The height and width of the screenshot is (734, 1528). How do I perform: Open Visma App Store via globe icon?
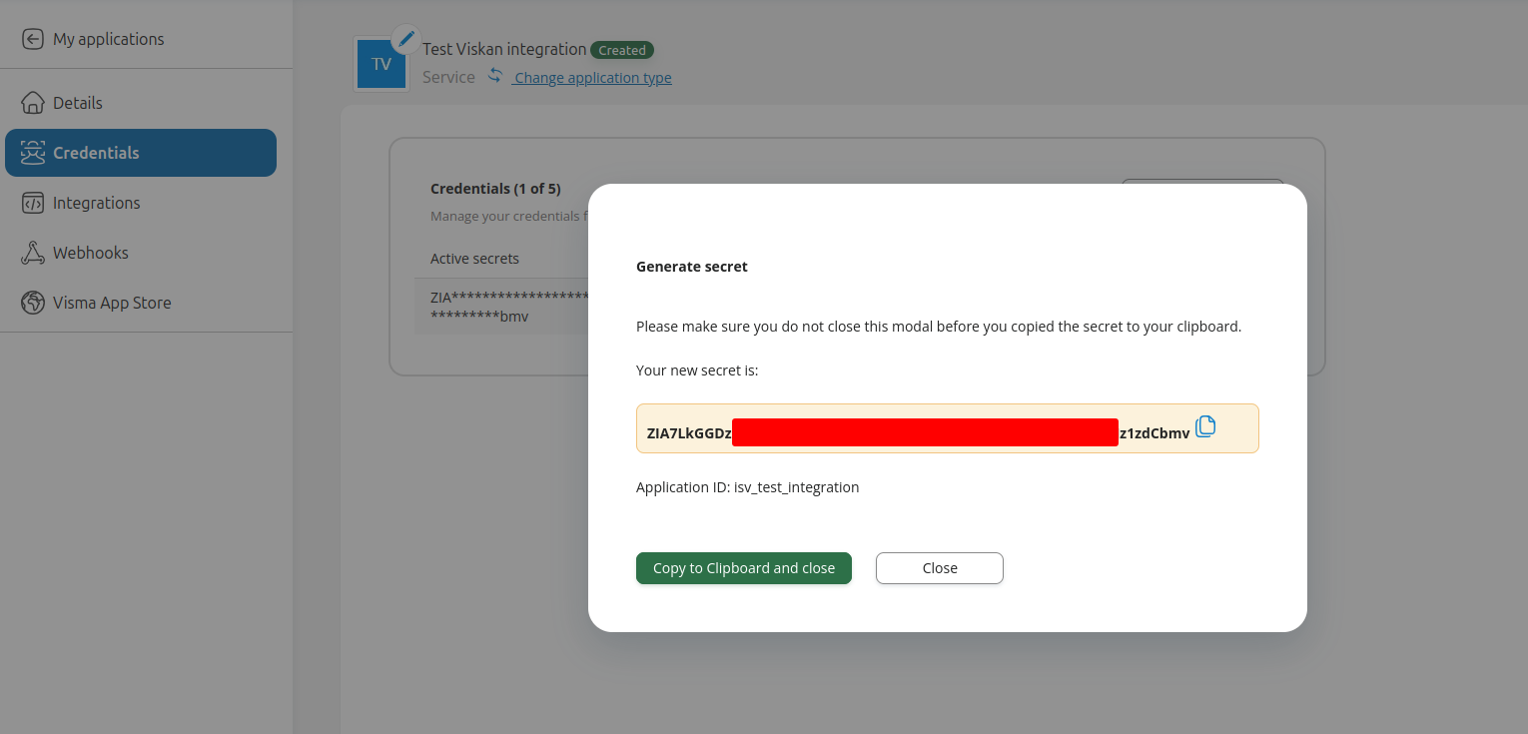pos(33,302)
